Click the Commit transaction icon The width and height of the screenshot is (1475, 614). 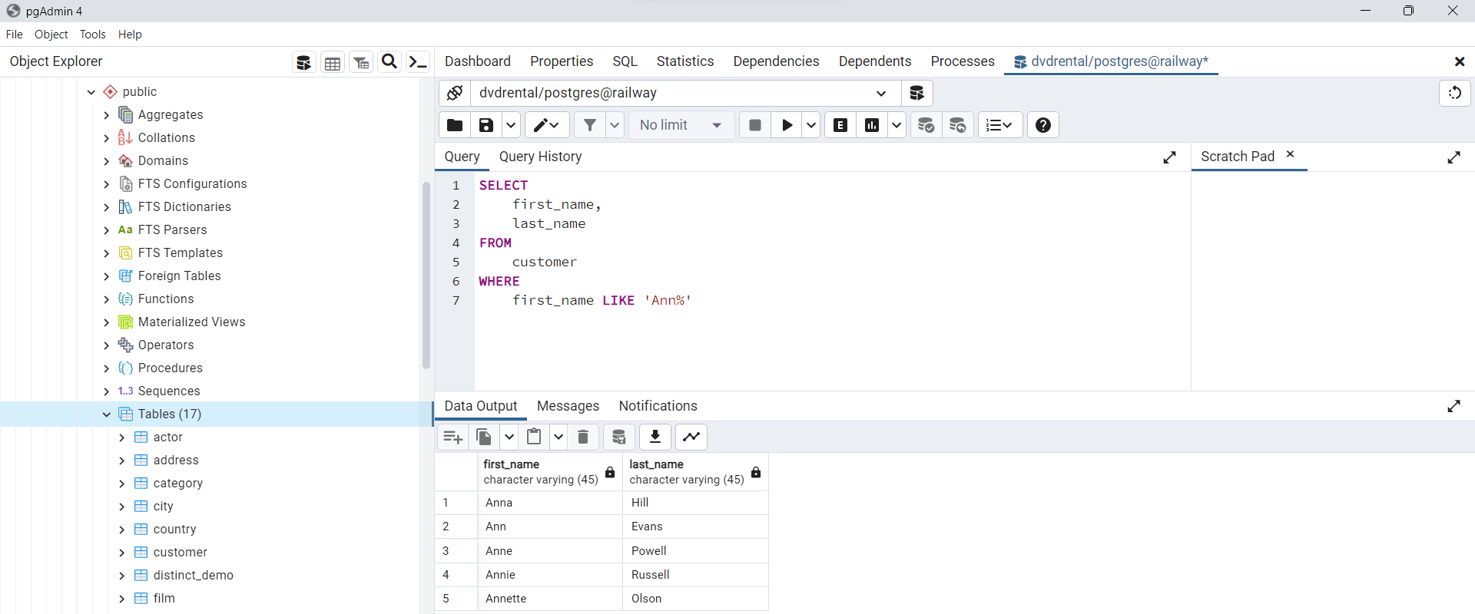pos(926,125)
